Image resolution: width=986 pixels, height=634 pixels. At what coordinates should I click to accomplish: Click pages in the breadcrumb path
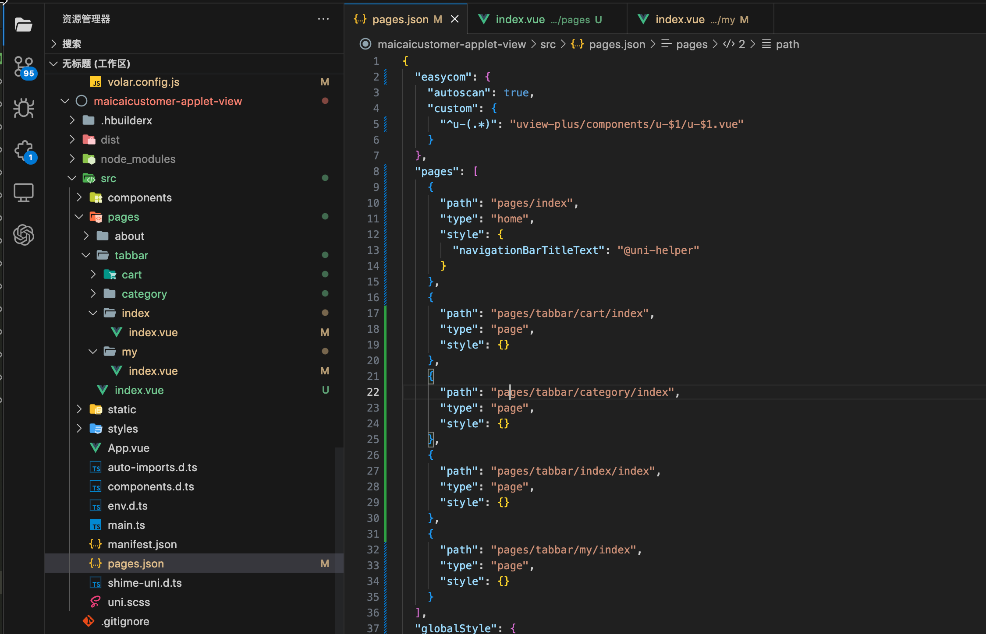(x=692, y=44)
